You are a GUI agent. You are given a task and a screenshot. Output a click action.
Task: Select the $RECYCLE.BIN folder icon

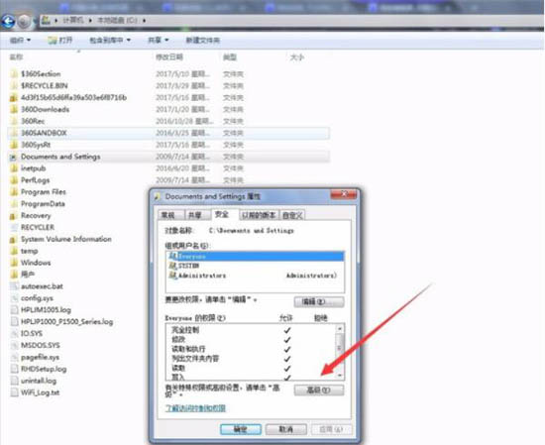pyautogui.click(x=14, y=85)
